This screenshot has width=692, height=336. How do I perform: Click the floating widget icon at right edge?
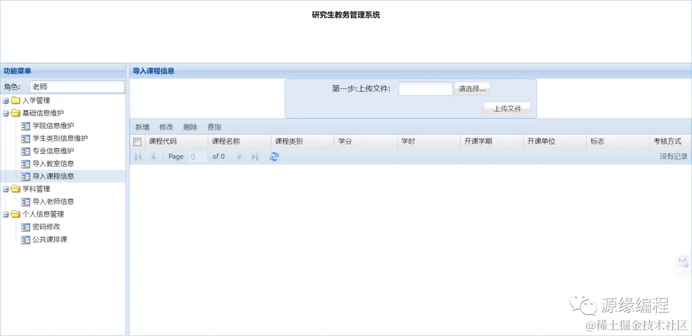point(682,261)
